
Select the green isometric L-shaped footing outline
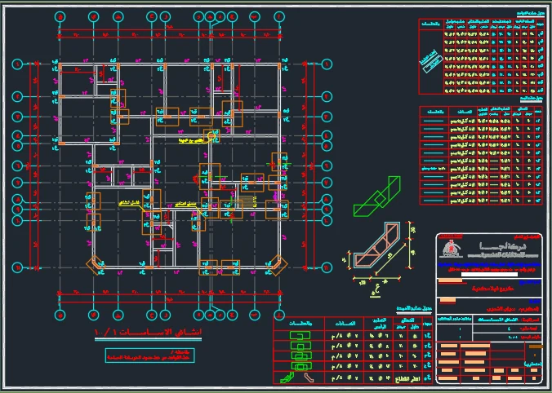click(x=377, y=196)
